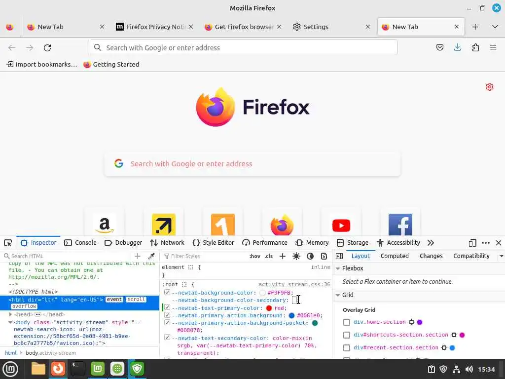Screen dimensions: 505x379
Task: Open the Style Editor tab
Action: pos(213,243)
